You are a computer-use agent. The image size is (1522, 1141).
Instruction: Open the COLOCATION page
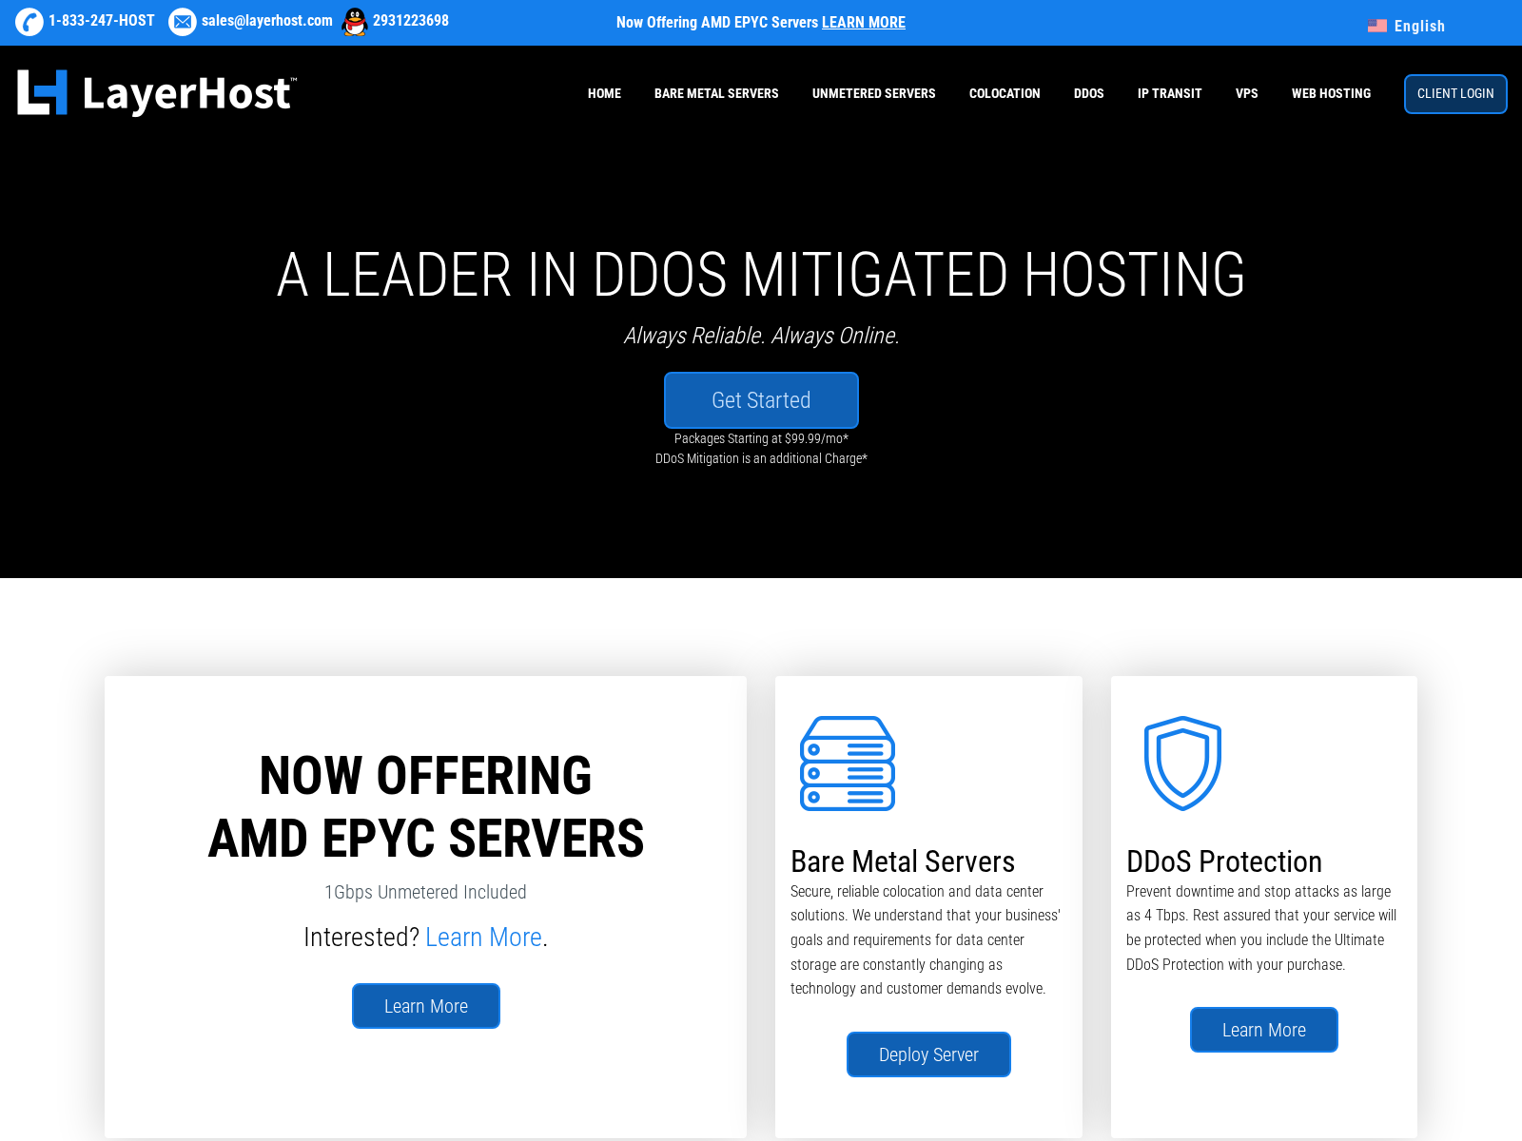pos(1005,93)
